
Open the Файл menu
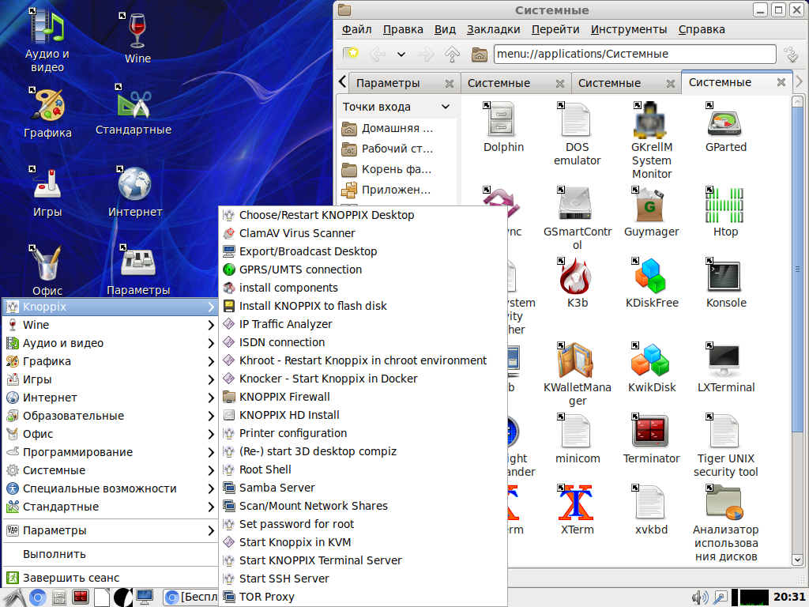point(356,29)
